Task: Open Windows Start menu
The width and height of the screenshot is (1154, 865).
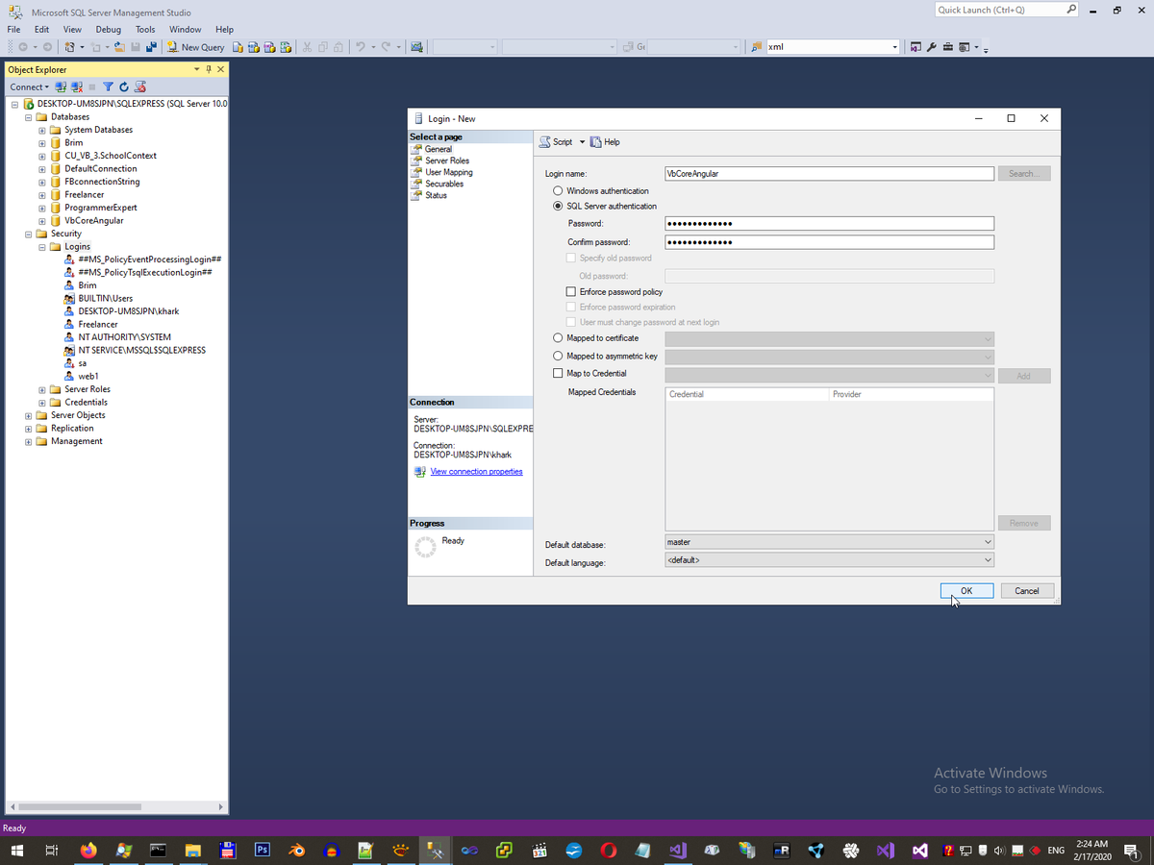Action: [16, 851]
